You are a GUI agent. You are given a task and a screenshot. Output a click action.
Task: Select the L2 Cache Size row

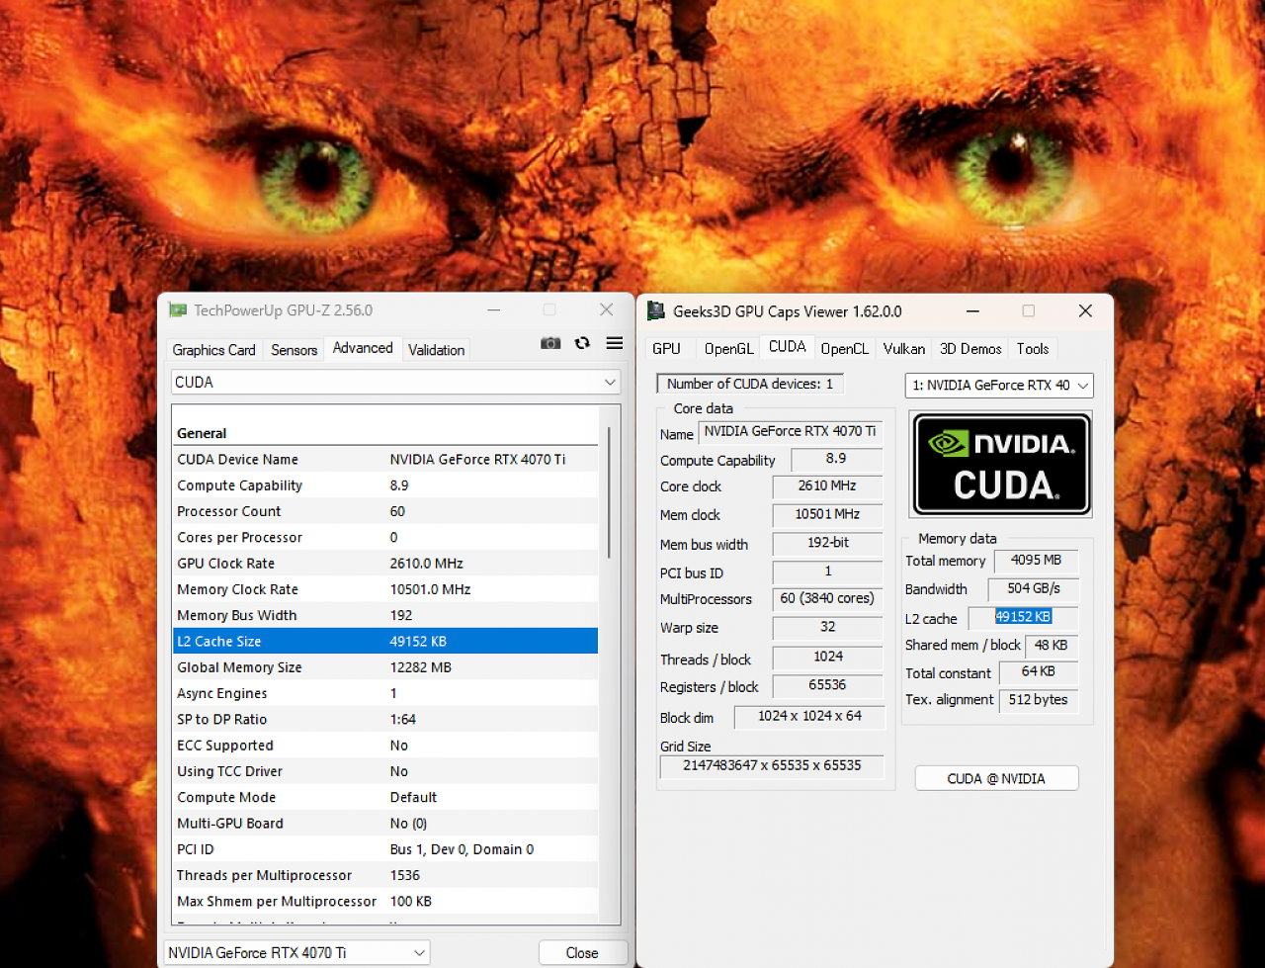(x=385, y=641)
